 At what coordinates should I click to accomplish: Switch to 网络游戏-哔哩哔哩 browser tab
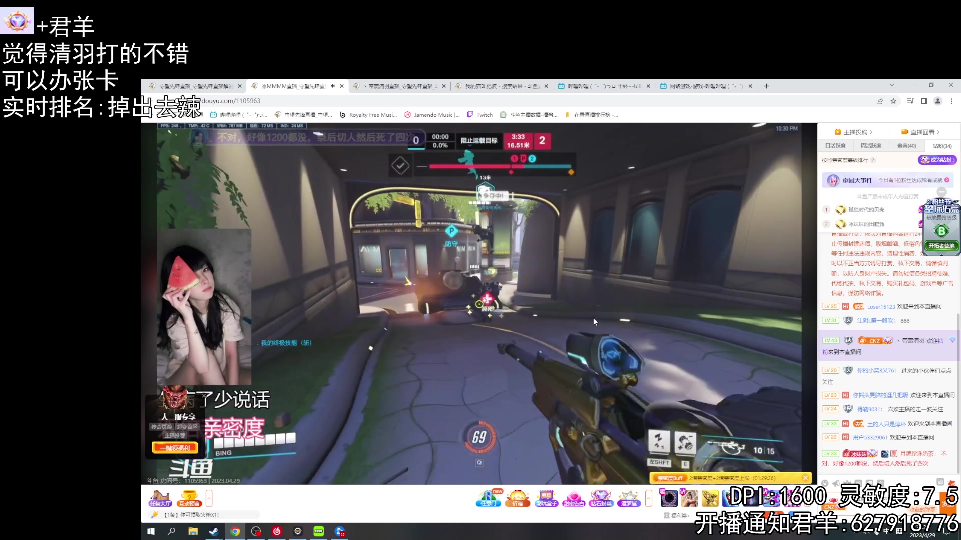[x=706, y=86]
